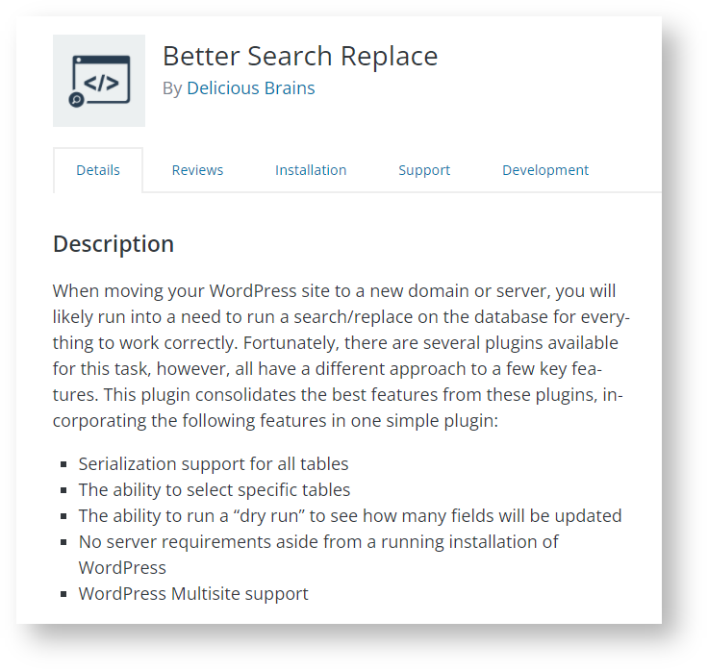The width and height of the screenshot is (708, 670).
Task: View the Development tab
Action: (545, 170)
